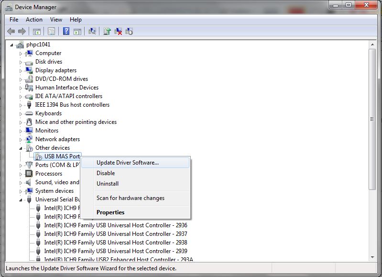Expand the Computer node

(21, 54)
